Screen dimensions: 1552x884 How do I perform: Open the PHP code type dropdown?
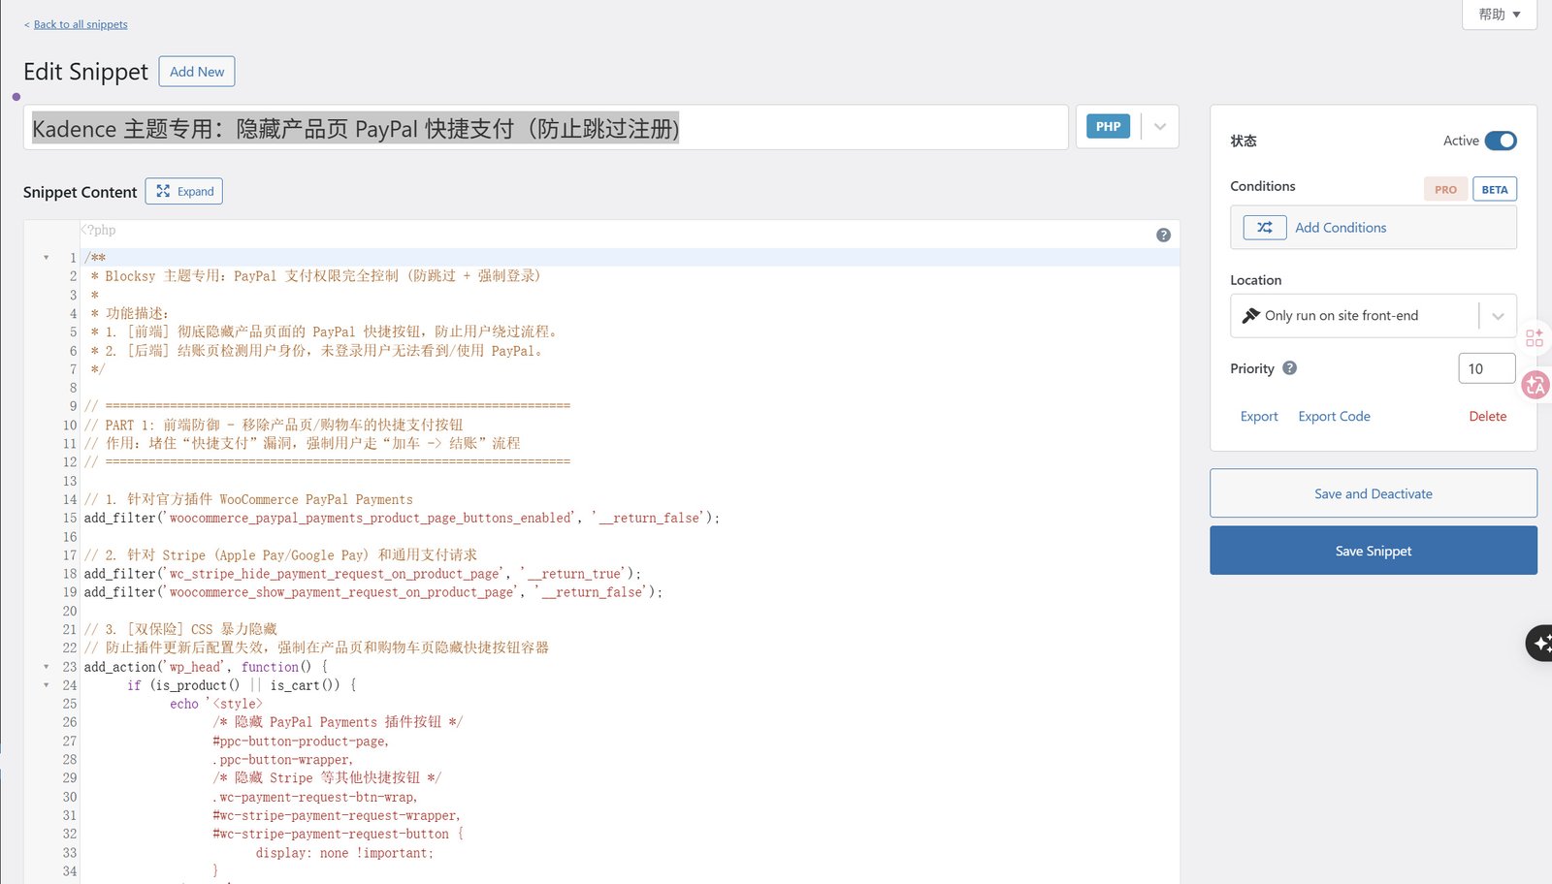(x=1159, y=127)
